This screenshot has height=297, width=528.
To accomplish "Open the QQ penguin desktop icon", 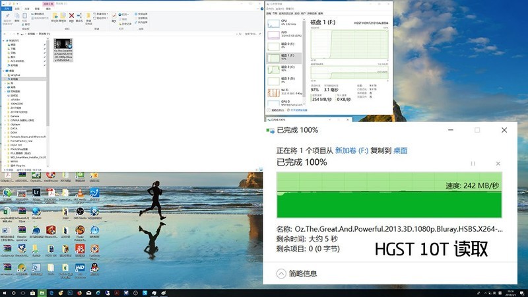I will click(94, 269).
